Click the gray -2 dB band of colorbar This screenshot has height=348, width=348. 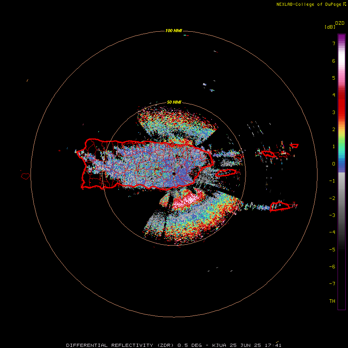click(341, 198)
